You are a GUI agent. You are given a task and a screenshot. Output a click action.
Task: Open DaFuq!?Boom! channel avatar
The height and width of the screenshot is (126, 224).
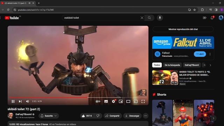tap(10, 116)
